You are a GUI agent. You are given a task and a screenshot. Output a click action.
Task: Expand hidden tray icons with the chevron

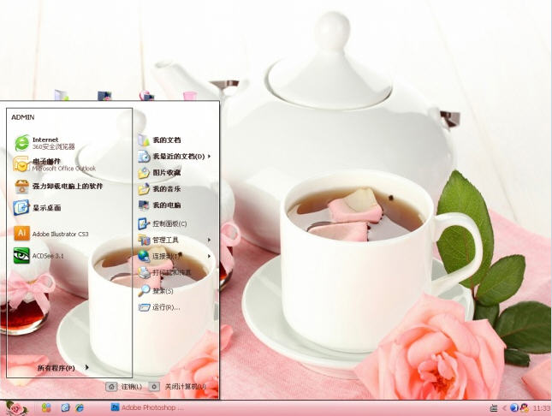pyautogui.click(x=504, y=408)
